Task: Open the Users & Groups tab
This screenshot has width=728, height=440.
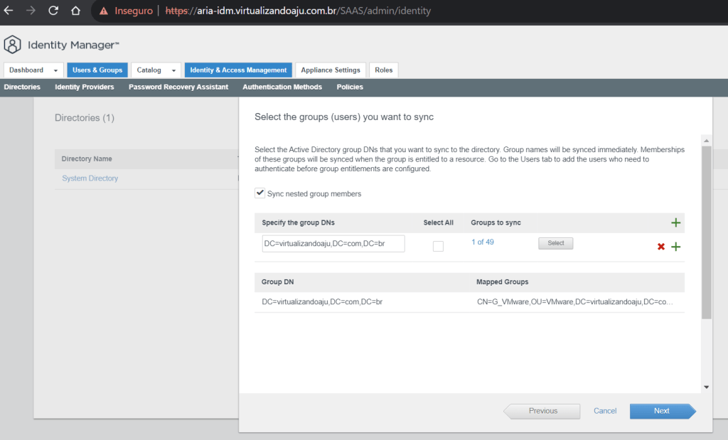Action: point(97,70)
